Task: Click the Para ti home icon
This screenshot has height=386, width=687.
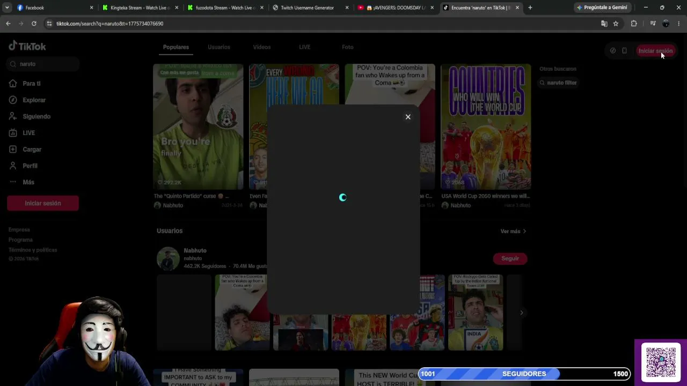Action: point(13,84)
